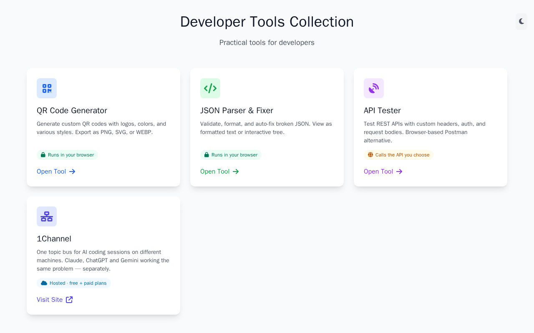Click globe icon in API Tester badge
Screen dimensions: 534x333
tap(370, 155)
